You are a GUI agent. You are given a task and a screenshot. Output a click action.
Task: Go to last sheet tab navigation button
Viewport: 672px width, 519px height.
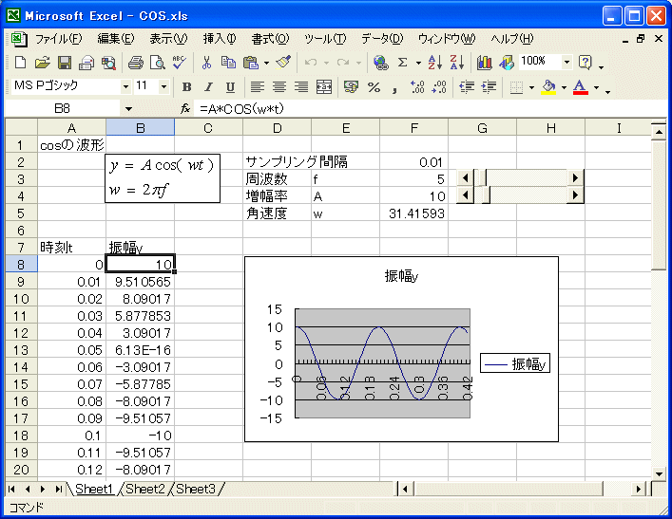click(58, 489)
